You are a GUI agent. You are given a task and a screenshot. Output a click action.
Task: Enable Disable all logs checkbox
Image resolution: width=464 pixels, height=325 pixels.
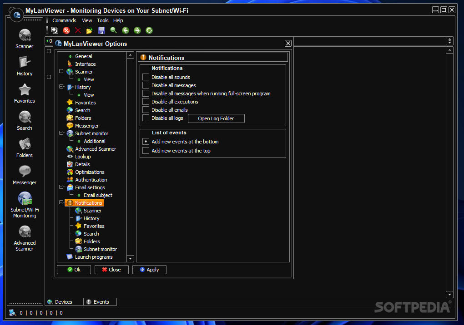[x=146, y=118]
